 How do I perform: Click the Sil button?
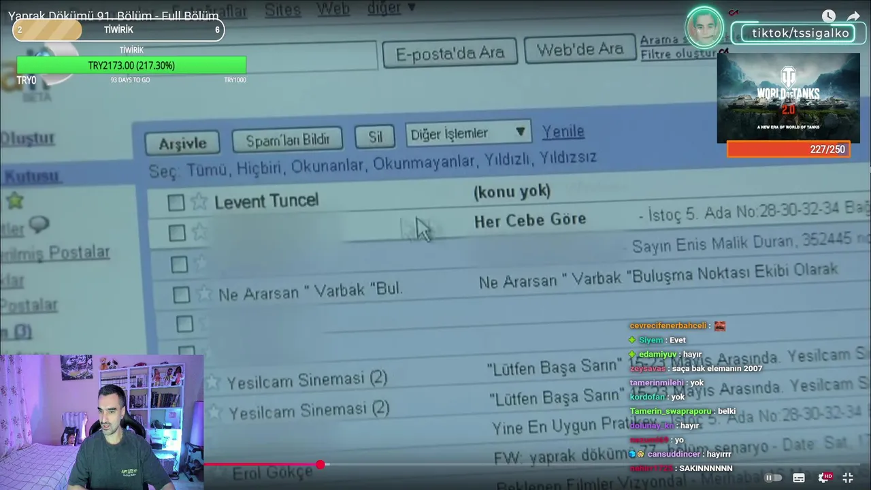376,137
